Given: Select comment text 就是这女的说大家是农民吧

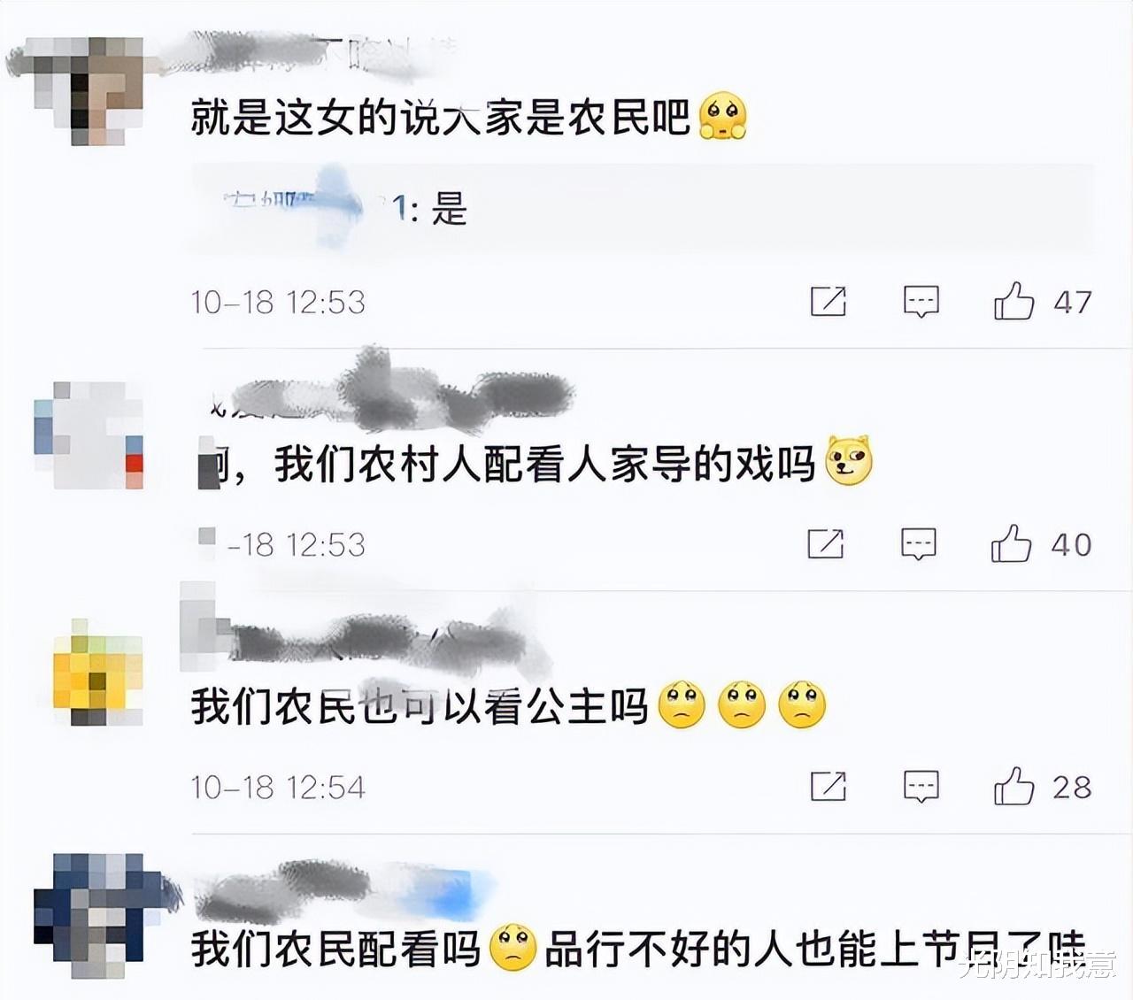Looking at the screenshot, I should (441, 117).
